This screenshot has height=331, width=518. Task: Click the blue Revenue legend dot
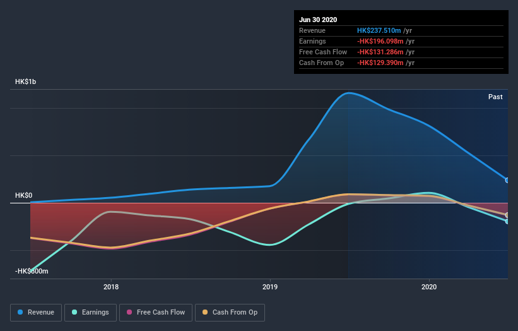pyautogui.click(x=20, y=312)
